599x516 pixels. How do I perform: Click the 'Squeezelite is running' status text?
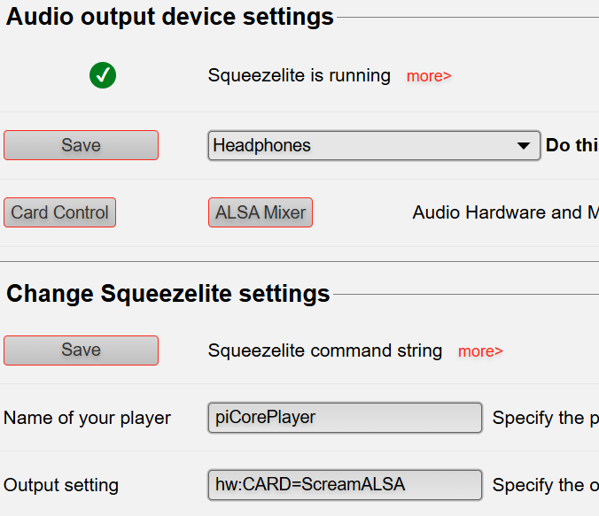(x=299, y=76)
